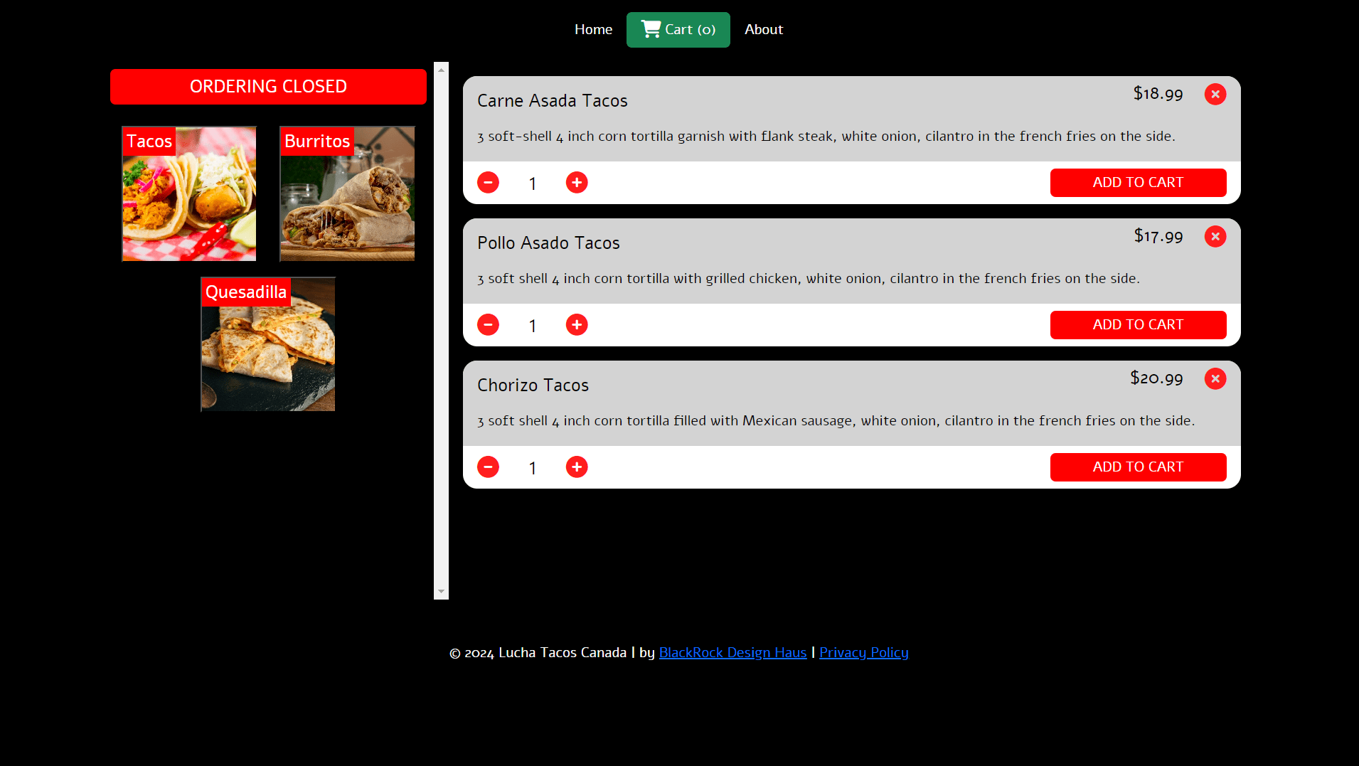Remove the Carne Asada Tacos item
The height and width of the screenshot is (766, 1359).
(1215, 94)
